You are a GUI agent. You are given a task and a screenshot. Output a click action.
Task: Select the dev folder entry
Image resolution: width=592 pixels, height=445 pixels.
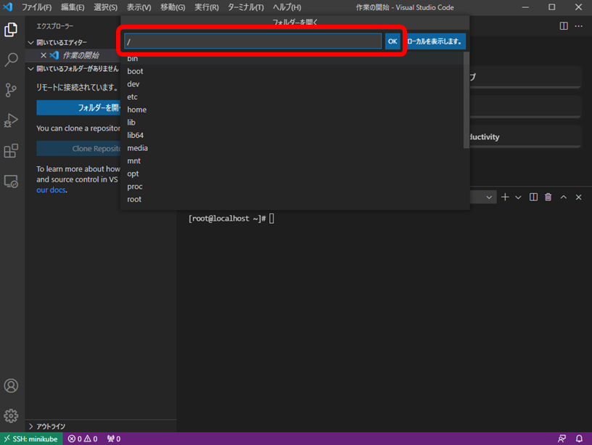292,84
